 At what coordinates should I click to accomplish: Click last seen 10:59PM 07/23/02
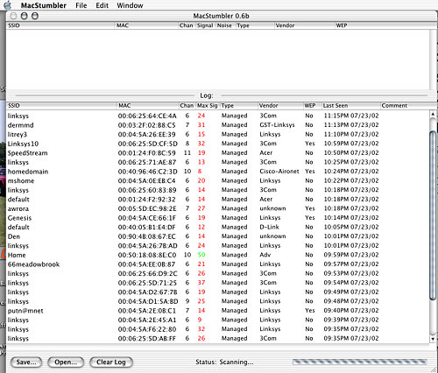[x=351, y=144]
